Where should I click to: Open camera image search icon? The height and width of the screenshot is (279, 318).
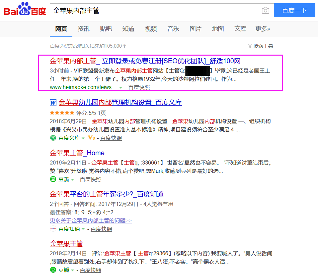tap(265, 10)
